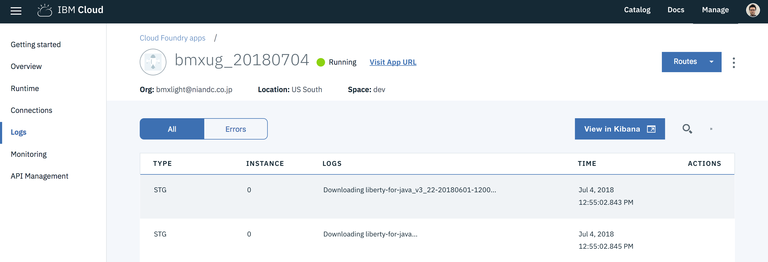Switch to Errors log filter
This screenshot has height=262, width=768.
click(235, 129)
